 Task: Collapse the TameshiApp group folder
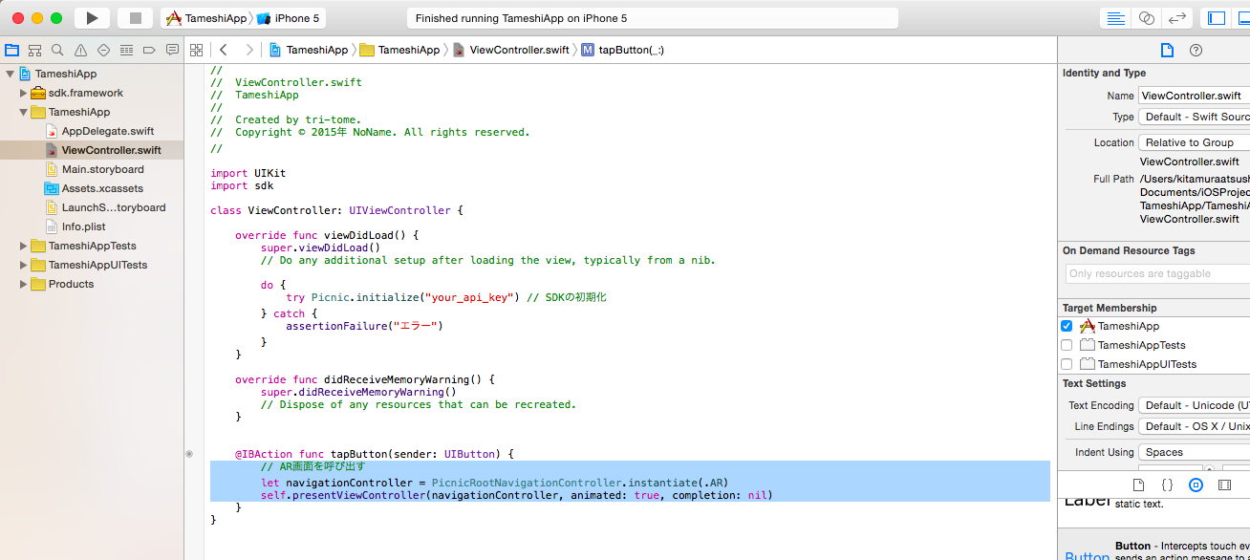click(23, 112)
